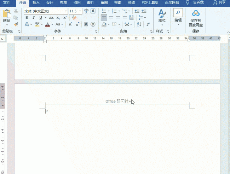Toggle center alignment
The width and height of the screenshot is (230, 174).
coord(111,18)
